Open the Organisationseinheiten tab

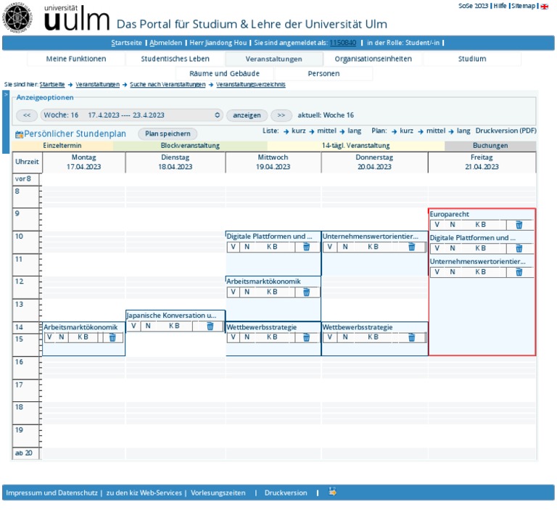373,59
